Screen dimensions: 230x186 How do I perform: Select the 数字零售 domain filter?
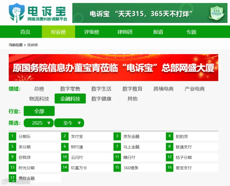click(70, 89)
